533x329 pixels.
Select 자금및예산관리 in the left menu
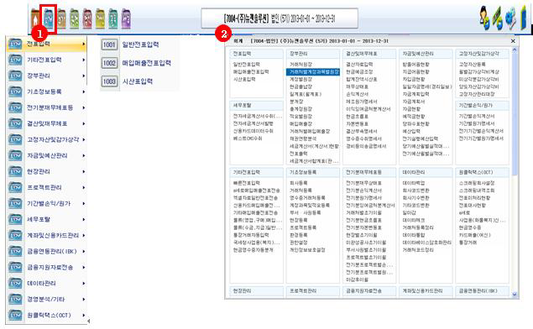point(46,155)
